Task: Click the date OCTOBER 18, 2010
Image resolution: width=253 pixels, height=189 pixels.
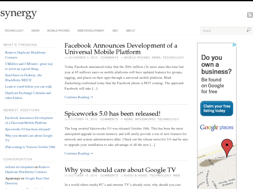Action: [83, 119]
